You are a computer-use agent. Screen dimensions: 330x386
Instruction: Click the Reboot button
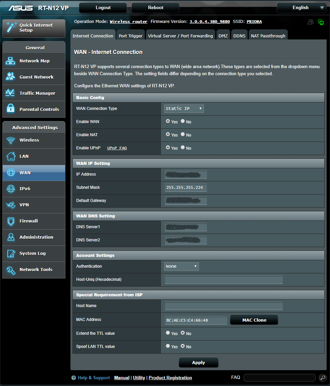(x=155, y=8)
